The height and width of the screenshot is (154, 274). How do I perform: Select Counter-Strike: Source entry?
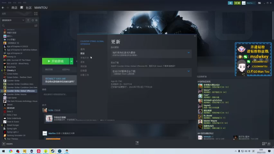16,94
